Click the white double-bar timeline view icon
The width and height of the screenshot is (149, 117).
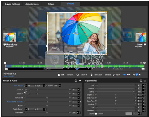129,75
